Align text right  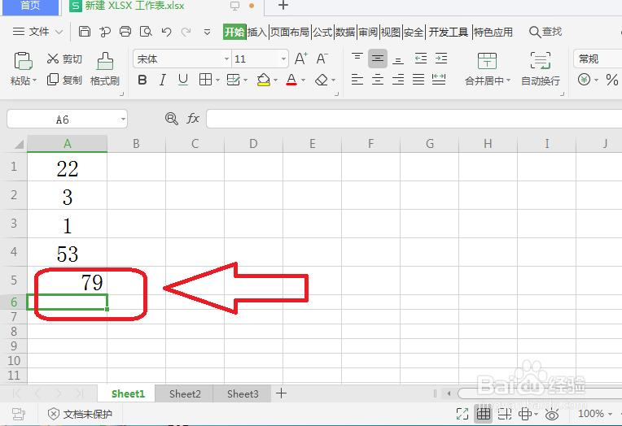[x=398, y=80]
